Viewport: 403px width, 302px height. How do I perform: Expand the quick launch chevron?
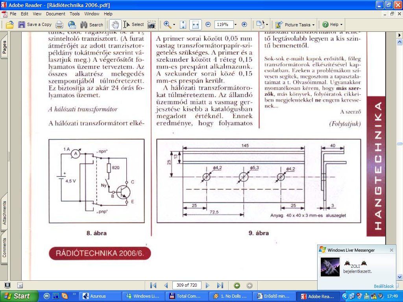(x=74, y=294)
